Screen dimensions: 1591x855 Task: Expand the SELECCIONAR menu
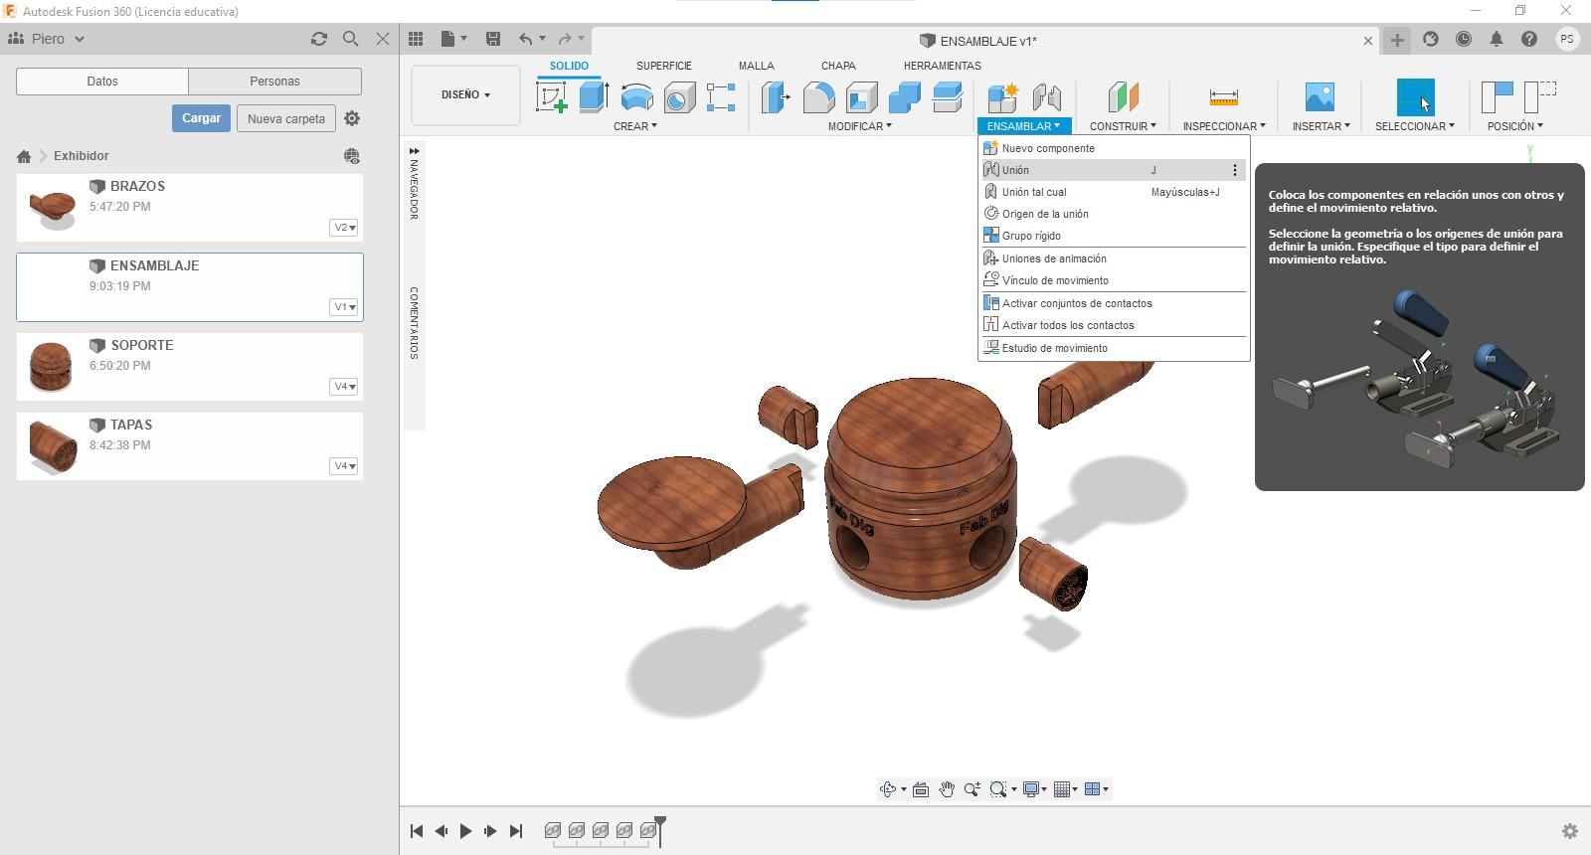(x=1415, y=126)
